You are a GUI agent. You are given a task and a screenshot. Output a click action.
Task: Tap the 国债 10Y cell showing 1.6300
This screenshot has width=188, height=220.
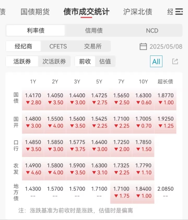[143, 99]
